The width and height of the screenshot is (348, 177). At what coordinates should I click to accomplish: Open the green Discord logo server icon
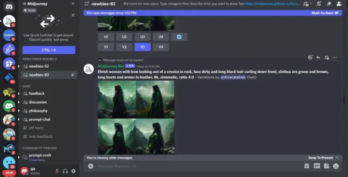tap(9, 106)
